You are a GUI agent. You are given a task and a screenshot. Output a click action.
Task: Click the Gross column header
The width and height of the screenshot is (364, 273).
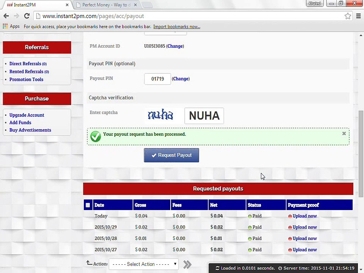point(152,205)
